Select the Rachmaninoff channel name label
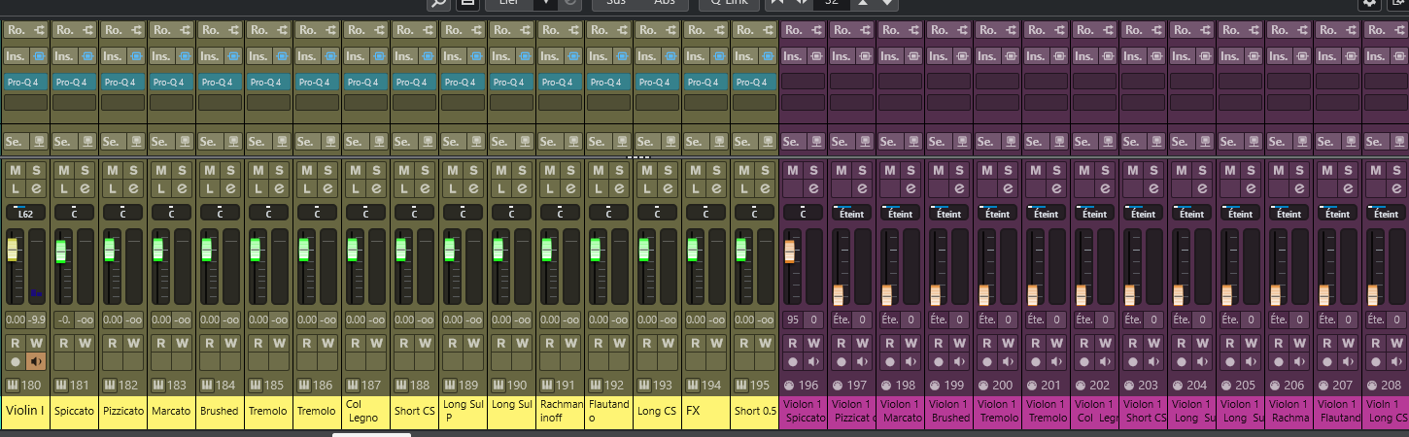 pos(561,412)
